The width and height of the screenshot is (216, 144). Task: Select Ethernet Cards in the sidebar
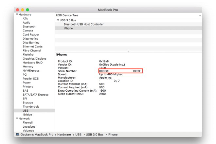point(32,46)
